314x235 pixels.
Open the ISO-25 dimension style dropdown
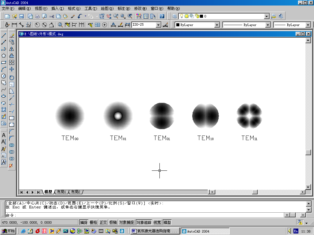(158, 25)
